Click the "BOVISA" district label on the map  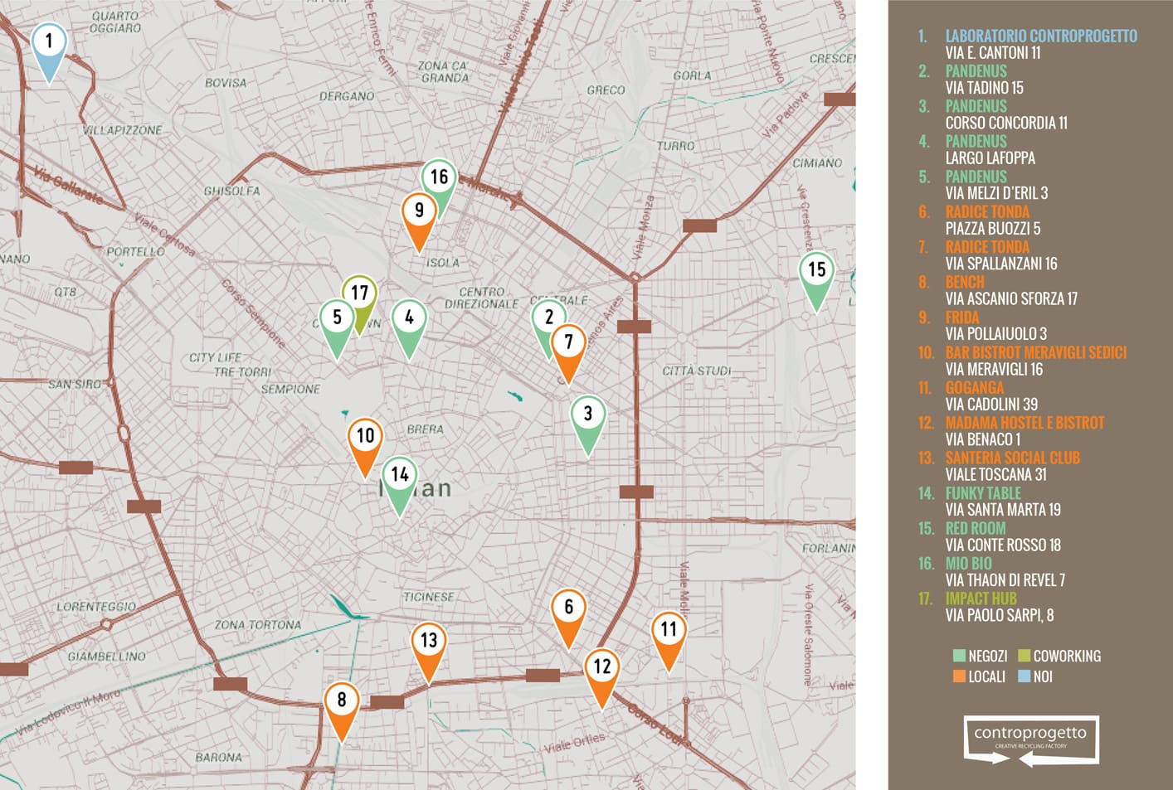click(226, 83)
